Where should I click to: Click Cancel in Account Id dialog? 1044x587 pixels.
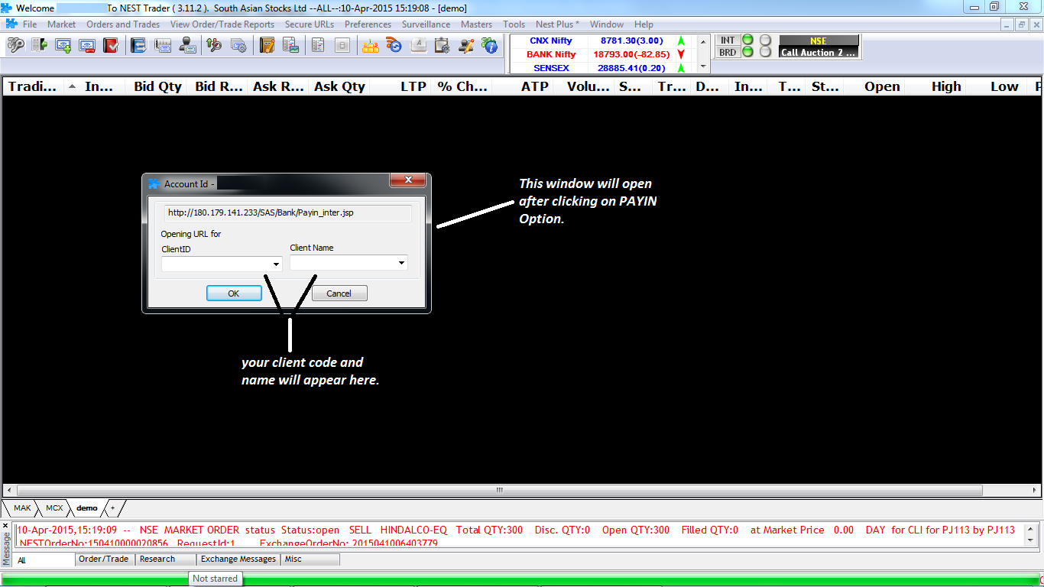[339, 293]
